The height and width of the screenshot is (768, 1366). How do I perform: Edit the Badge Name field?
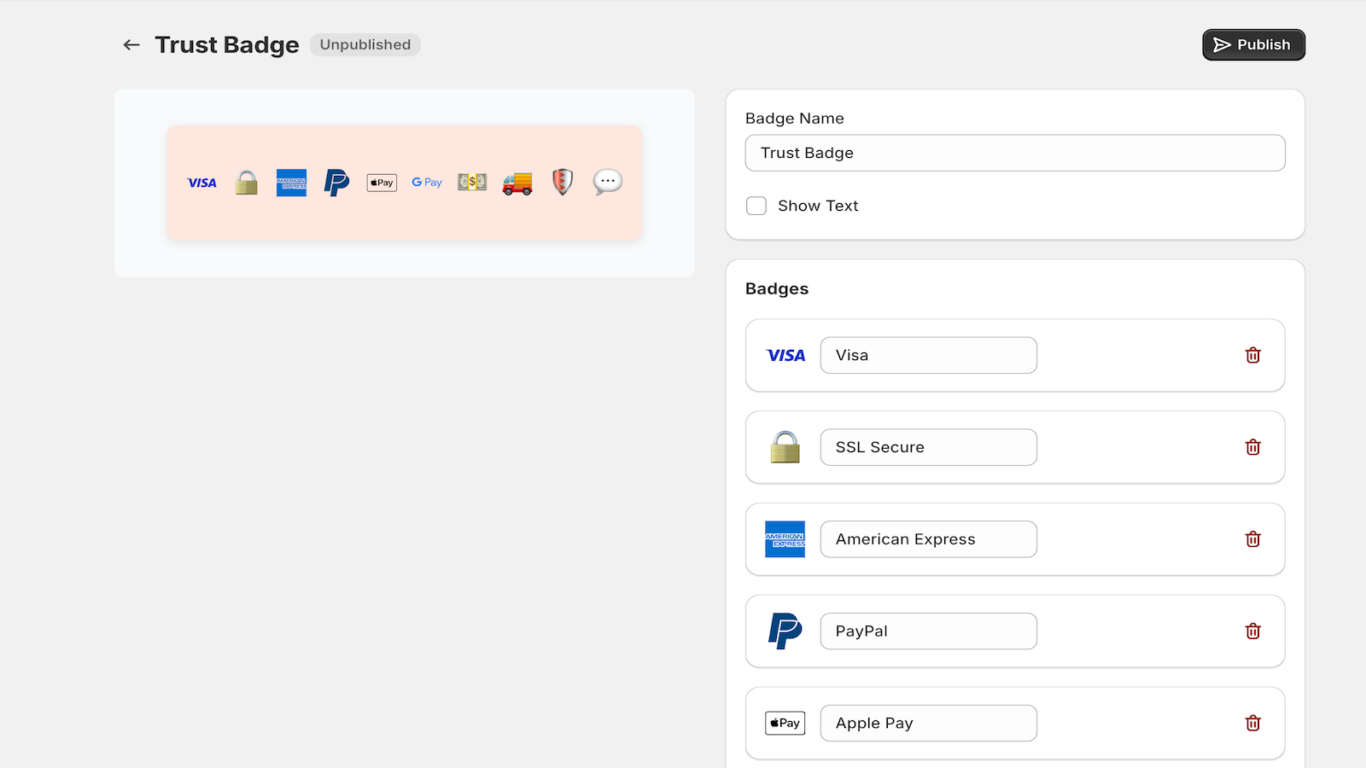point(1014,153)
